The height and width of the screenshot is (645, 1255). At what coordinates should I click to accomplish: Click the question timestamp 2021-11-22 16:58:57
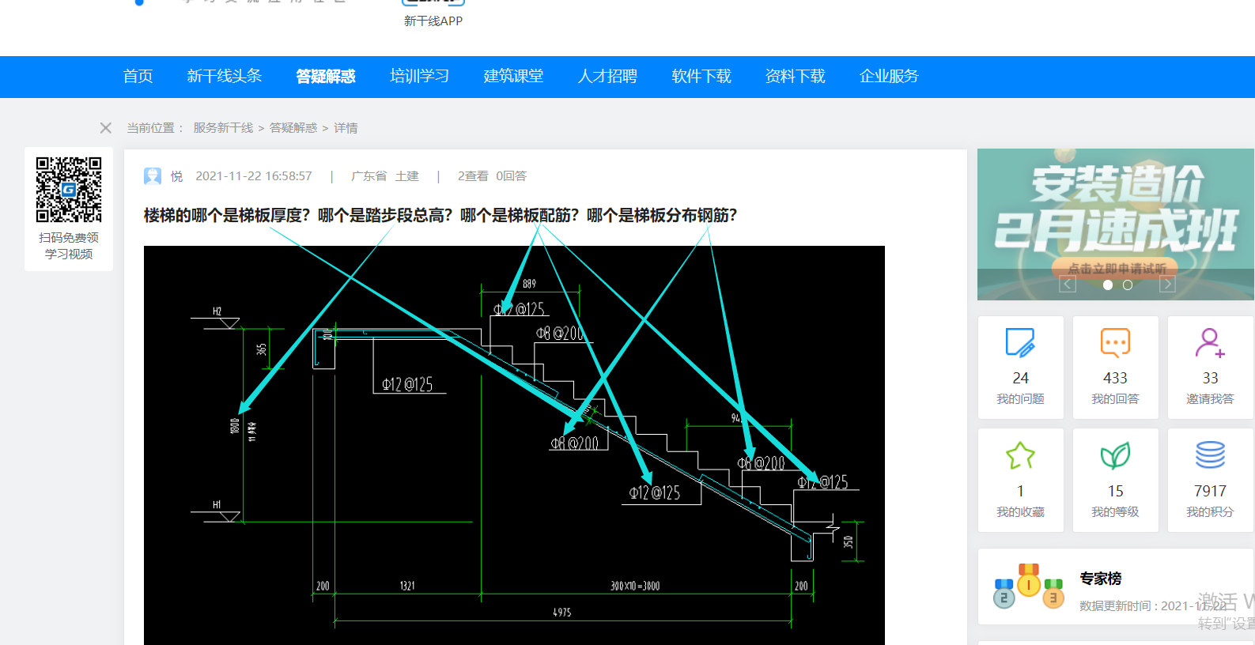tap(254, 176)
